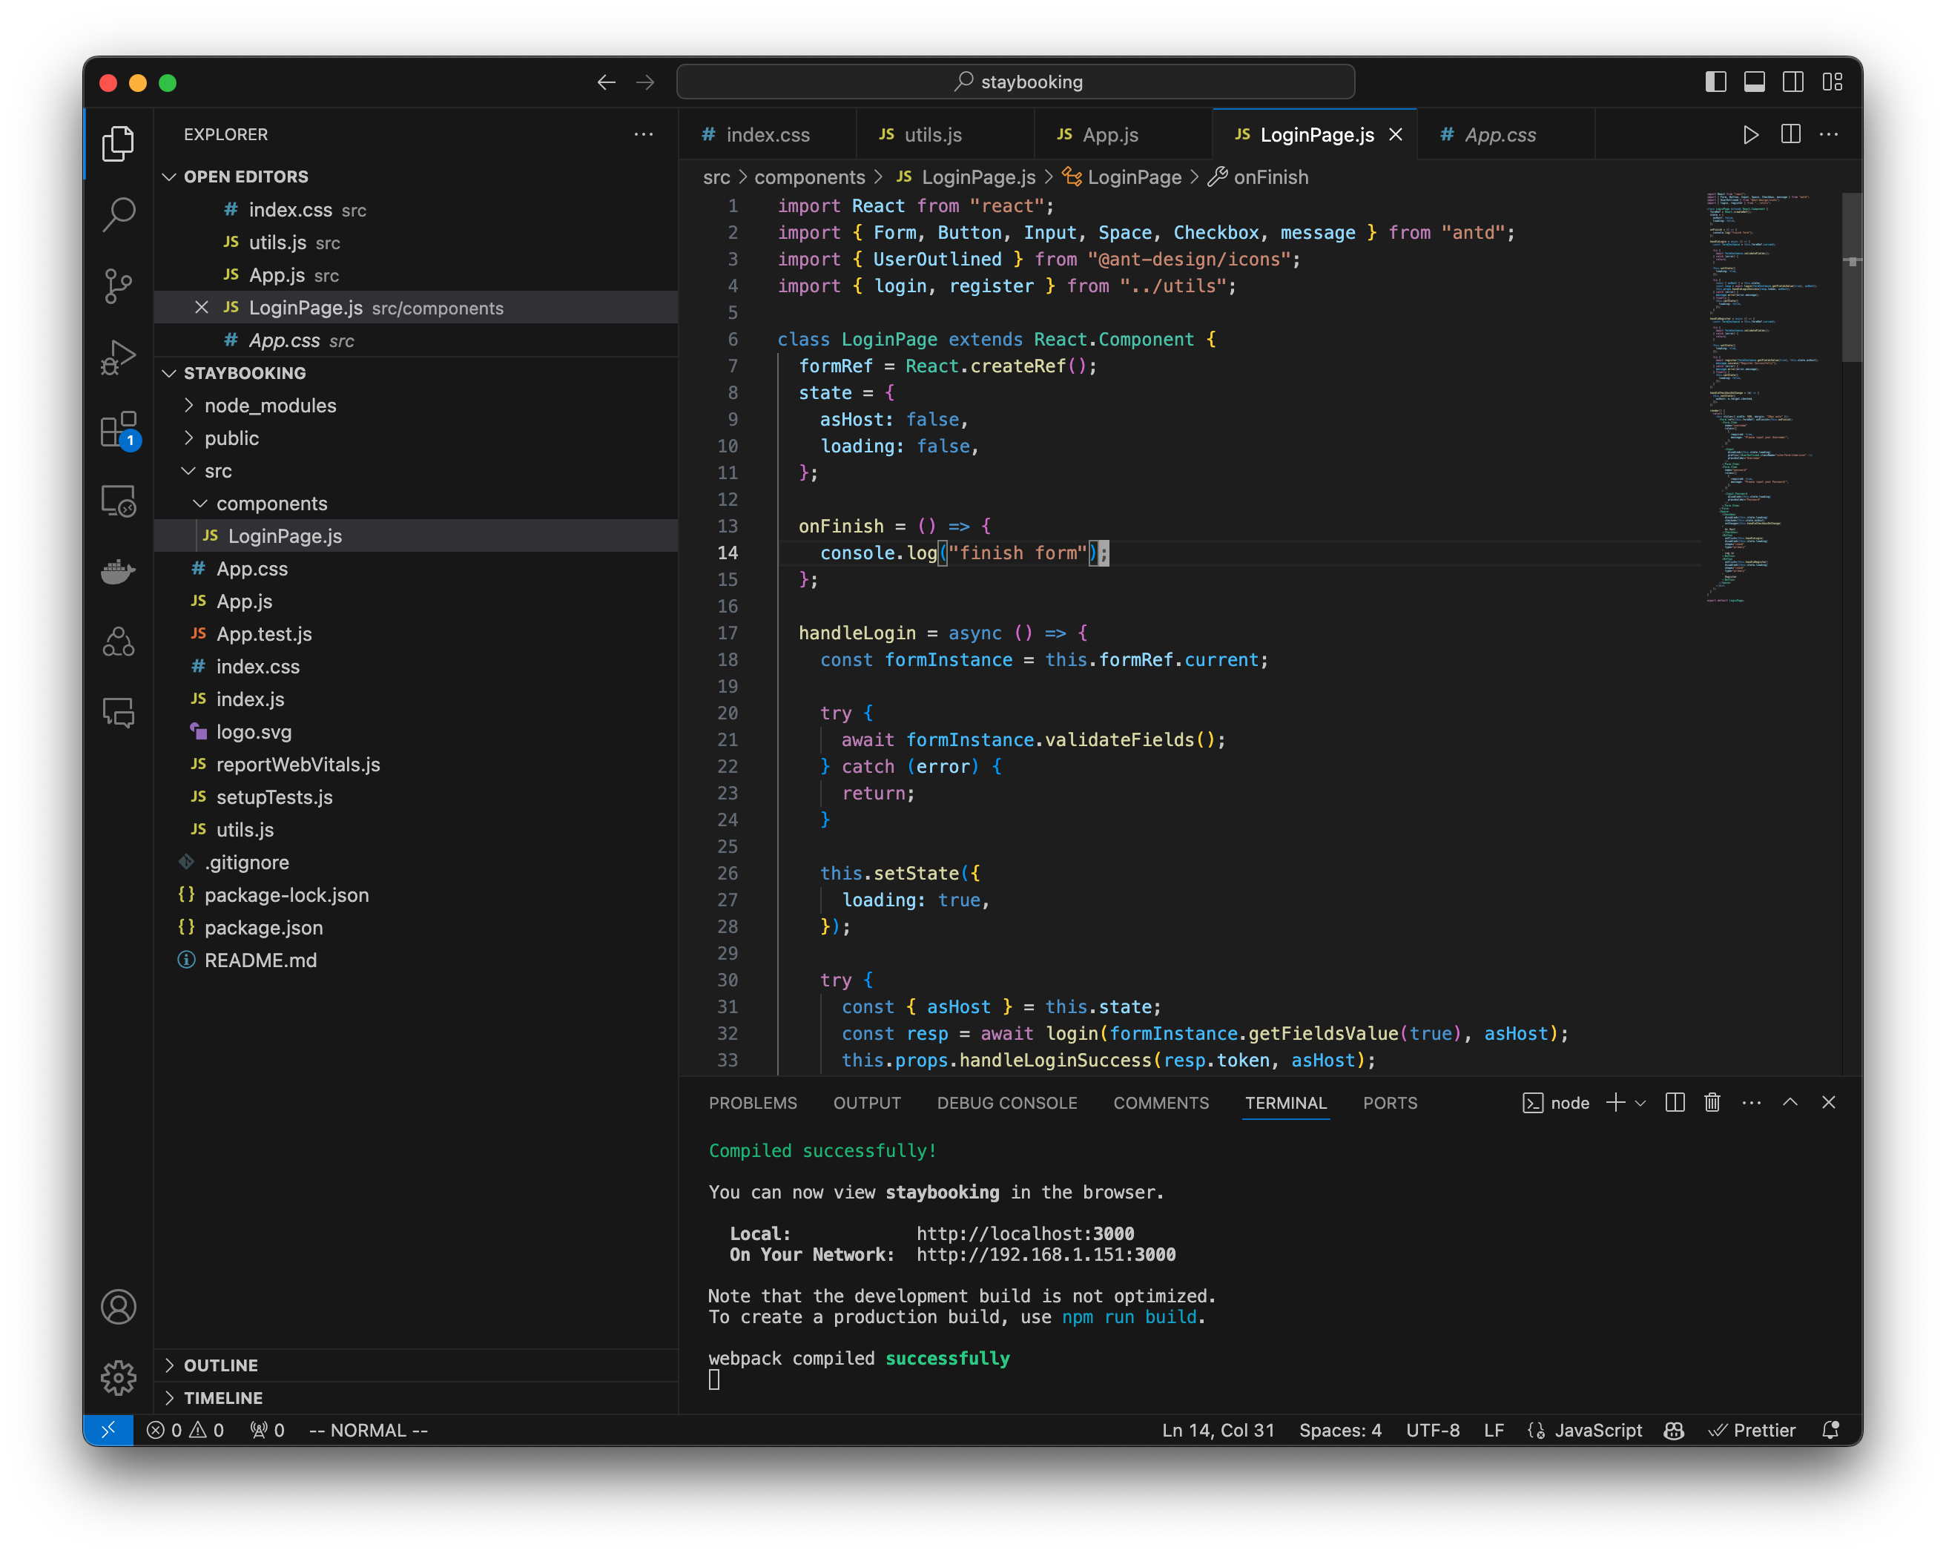
Task: Select the DEBUG CONSOLE panel tab
Action: pyautogui.click(x=1006, y=1104)
